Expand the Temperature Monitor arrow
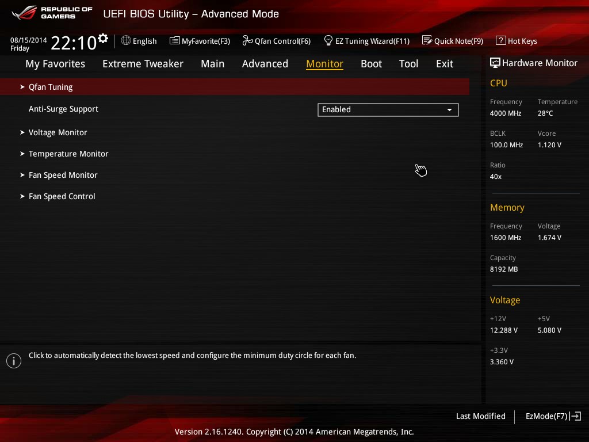Image resolution: width=589 pixels, height=442 pixels. point(22,154)
